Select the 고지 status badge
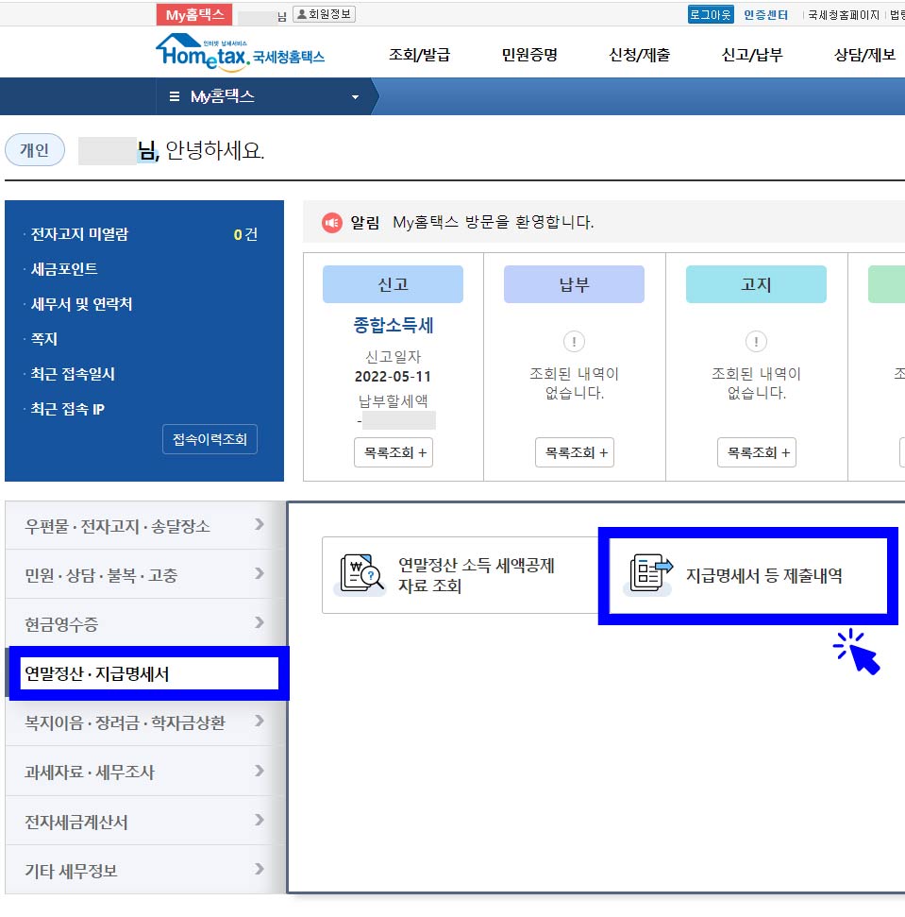The image size is (905, 917). 756,283
